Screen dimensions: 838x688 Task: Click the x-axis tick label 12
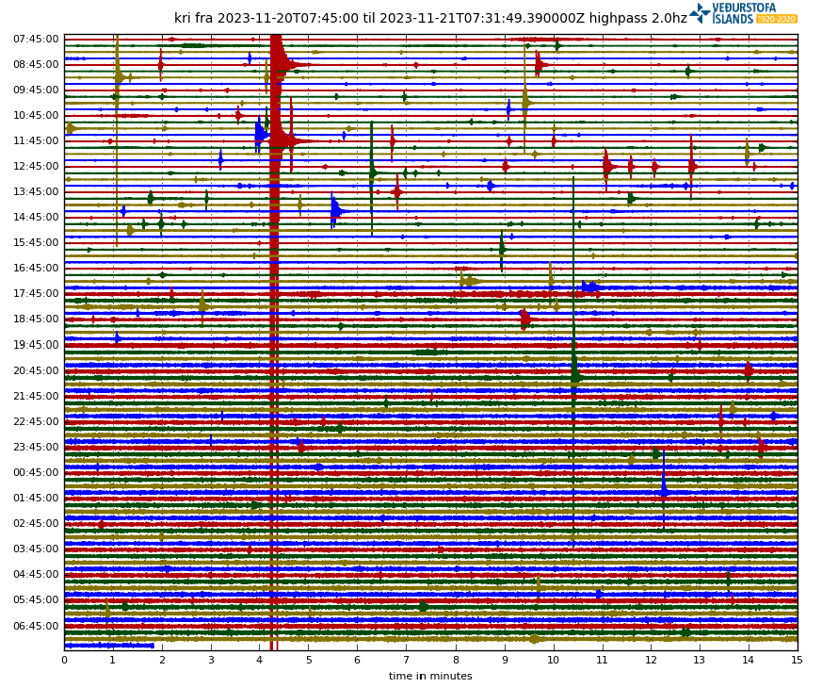(651, 660)
